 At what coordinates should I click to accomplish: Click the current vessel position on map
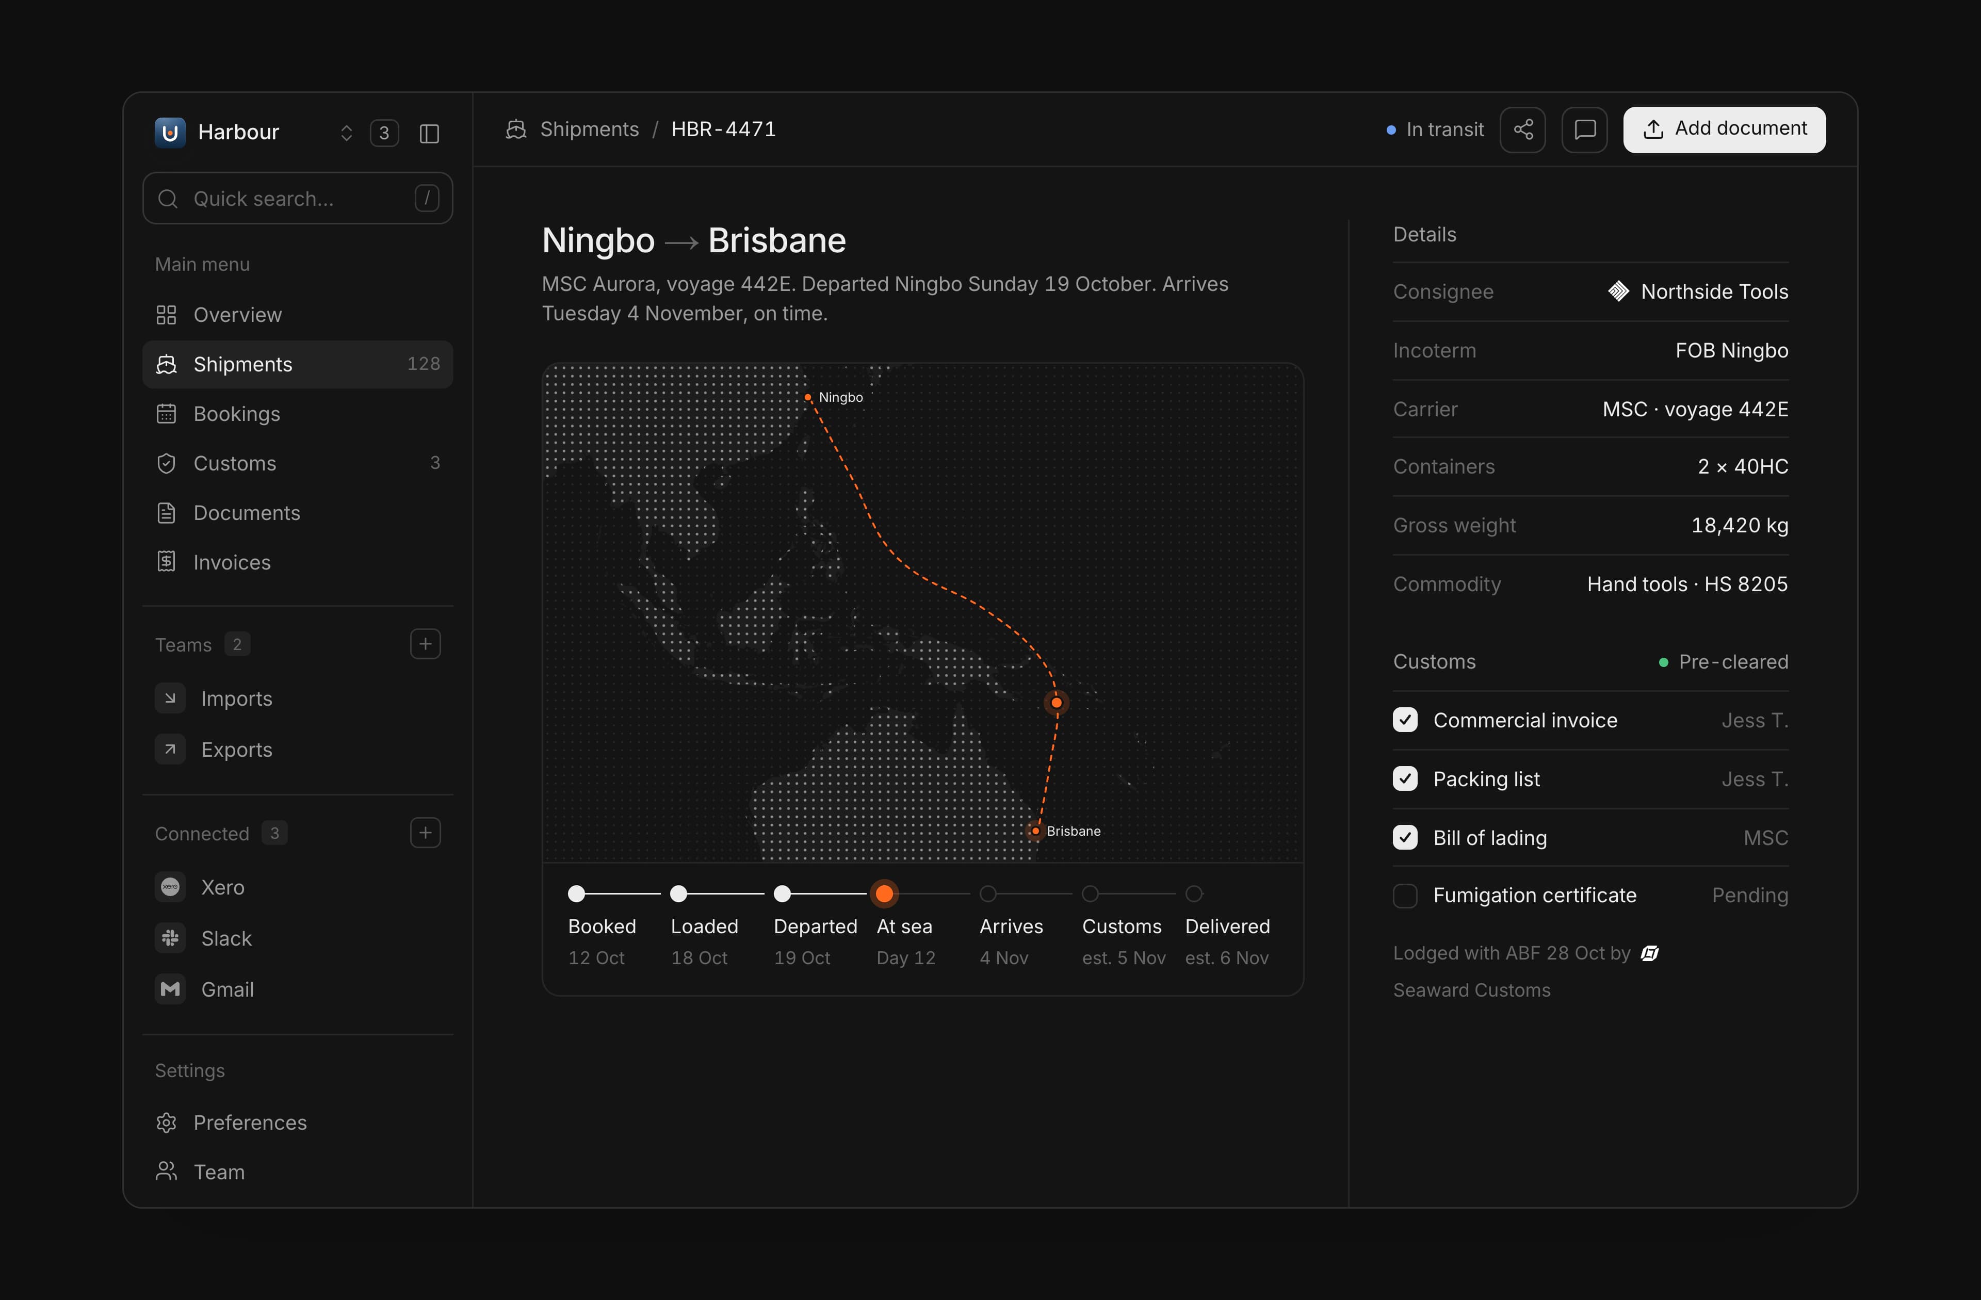1056,703
